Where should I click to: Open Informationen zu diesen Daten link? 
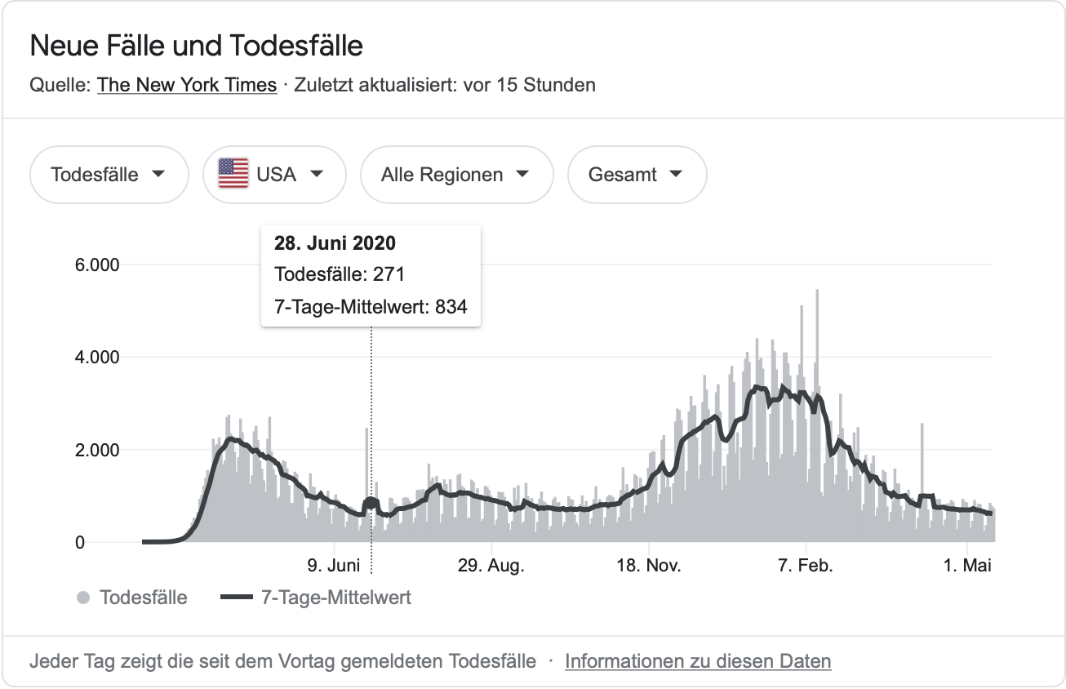click(x=698, y=661)
